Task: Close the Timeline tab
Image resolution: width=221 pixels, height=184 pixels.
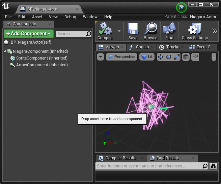Action: pyautogui.click(x=183, y=47)
